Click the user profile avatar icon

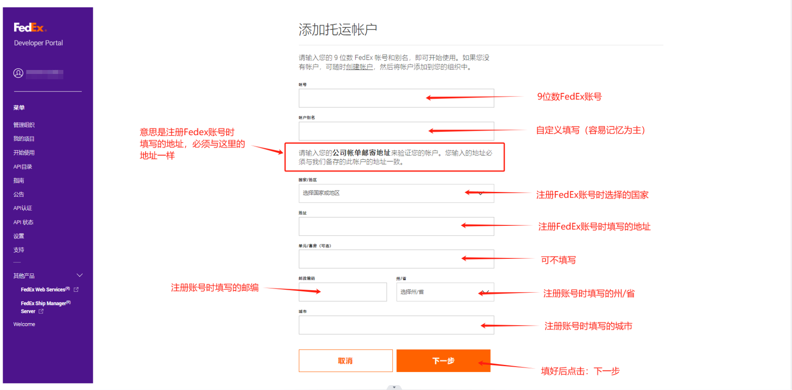[x=18, y=73]
